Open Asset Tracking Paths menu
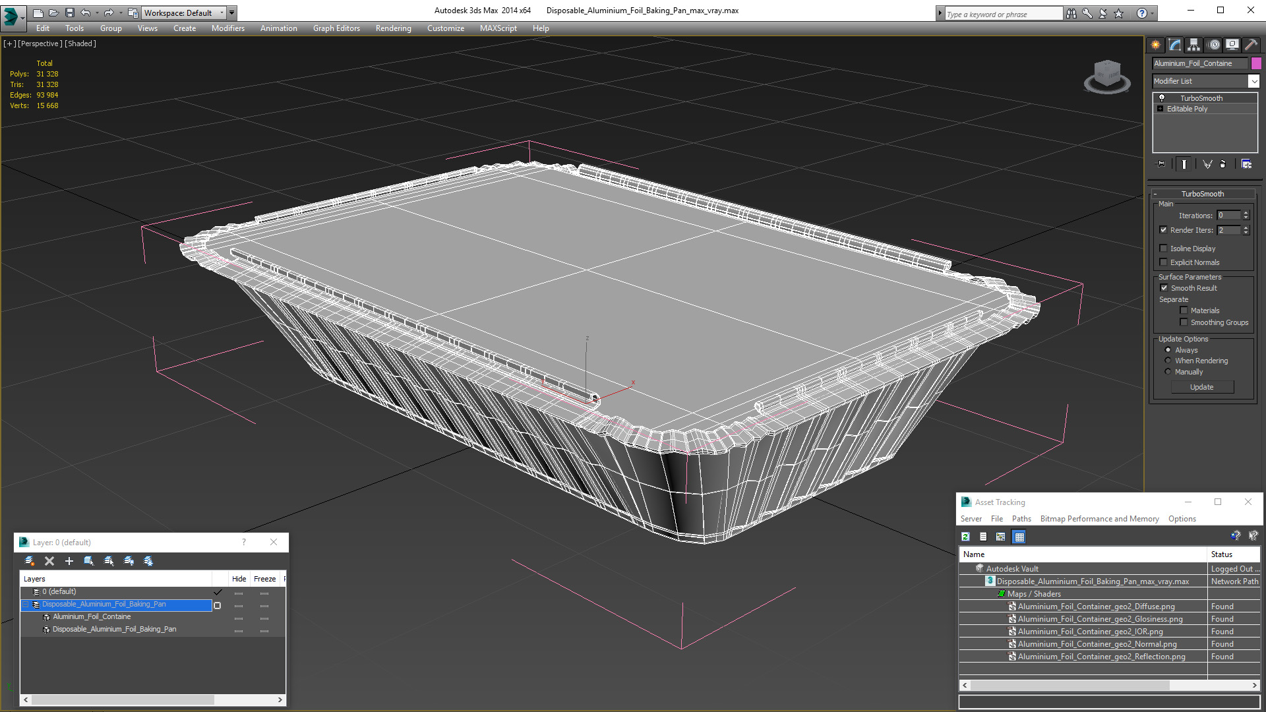Viewport: 1266px width, 712px height. pos(1021,519)
